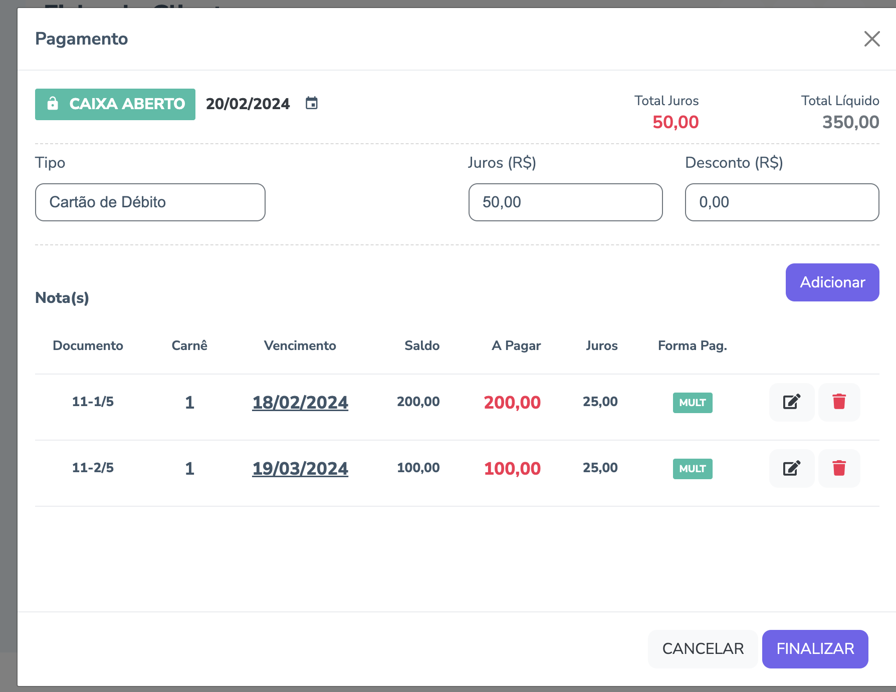Open the Tipo dropdown showing Cartão de Débito
The image size is (896, 692).
150,202
